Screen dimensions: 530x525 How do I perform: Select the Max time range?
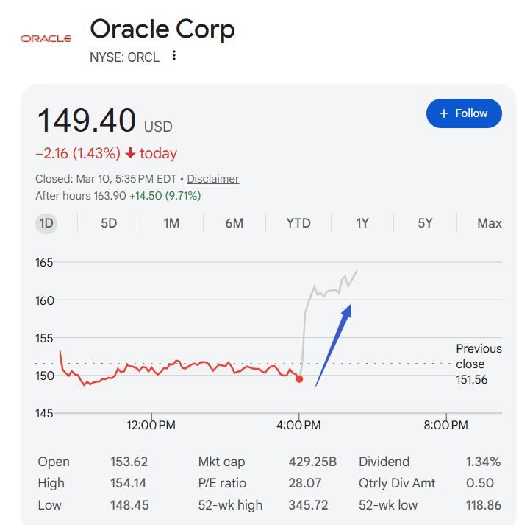(489, 223)
